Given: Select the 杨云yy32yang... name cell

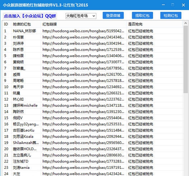Looking at the screenshot, I should tap(26, 124).
